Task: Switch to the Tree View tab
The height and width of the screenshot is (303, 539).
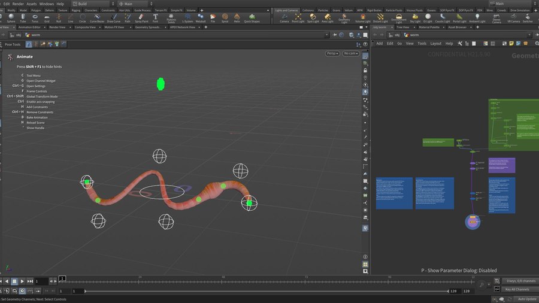Action: click(x=402, y=27)
